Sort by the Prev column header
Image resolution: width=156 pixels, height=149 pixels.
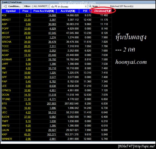pyautogui.click(x=25, y=11)
